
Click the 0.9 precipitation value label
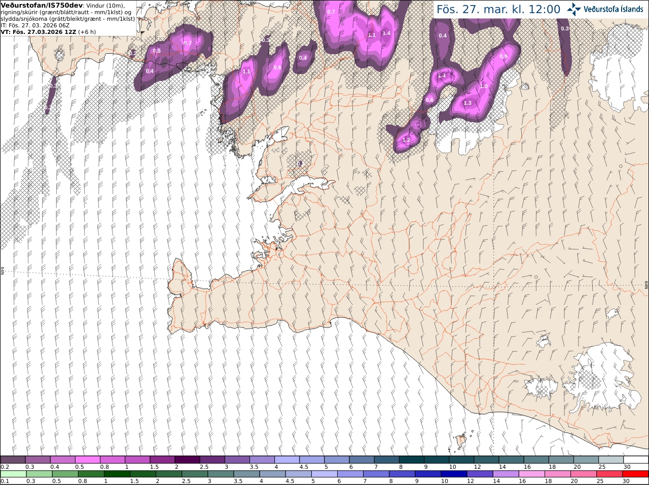(503, 56)
